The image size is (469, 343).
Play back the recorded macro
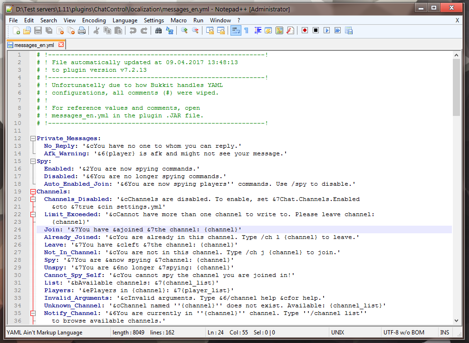[x=326, y=30]
